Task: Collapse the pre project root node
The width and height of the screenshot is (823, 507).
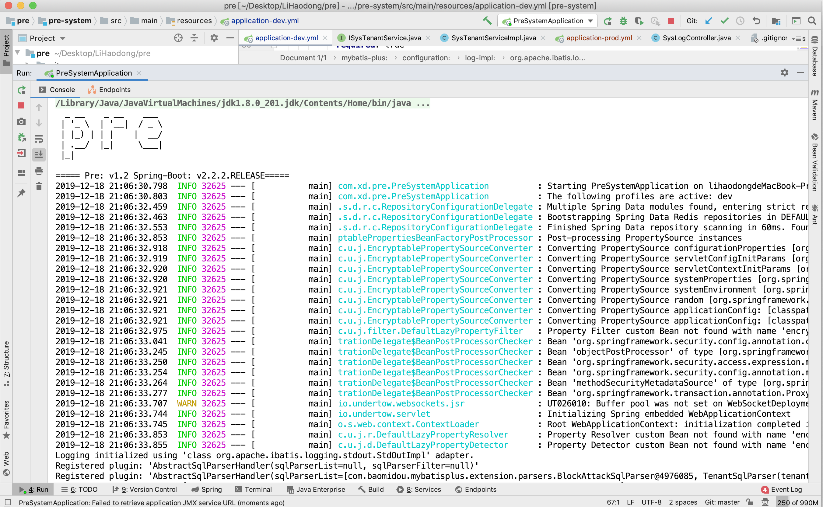Action: (x=18, y=53)
